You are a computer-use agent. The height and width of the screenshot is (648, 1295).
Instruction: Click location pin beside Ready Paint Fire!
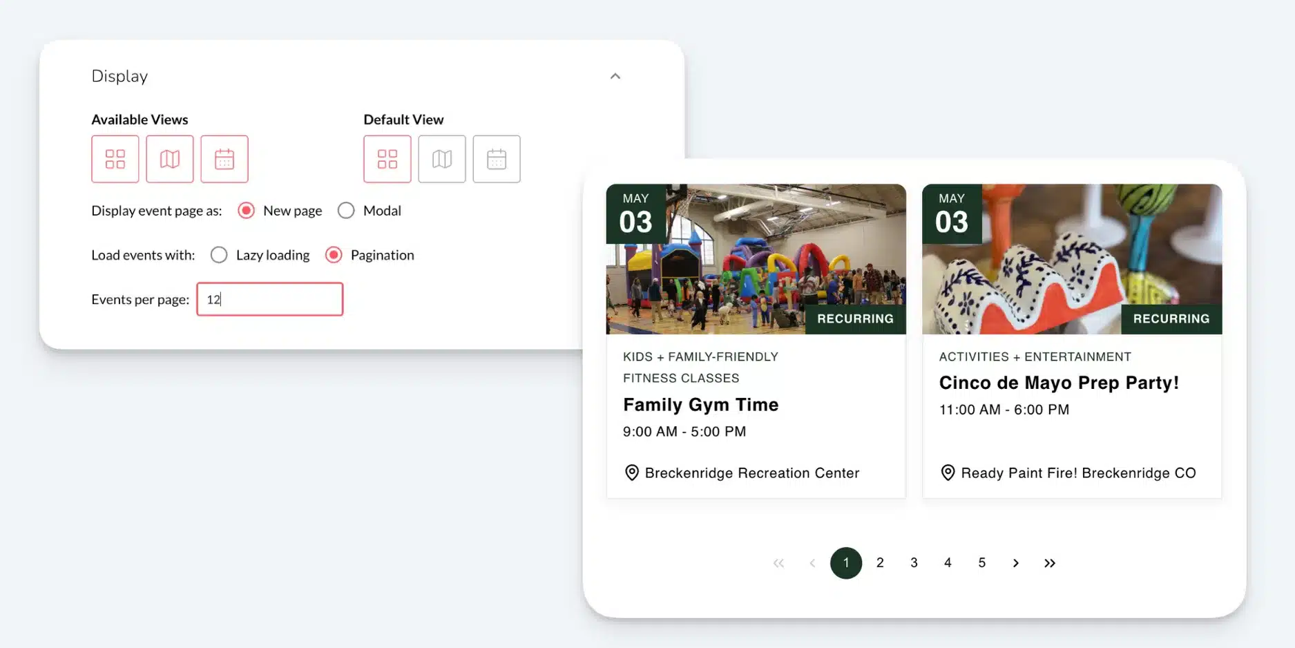coord(948,473)
